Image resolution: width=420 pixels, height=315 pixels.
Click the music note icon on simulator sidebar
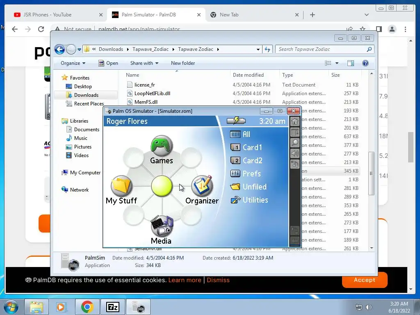point(295,164)
